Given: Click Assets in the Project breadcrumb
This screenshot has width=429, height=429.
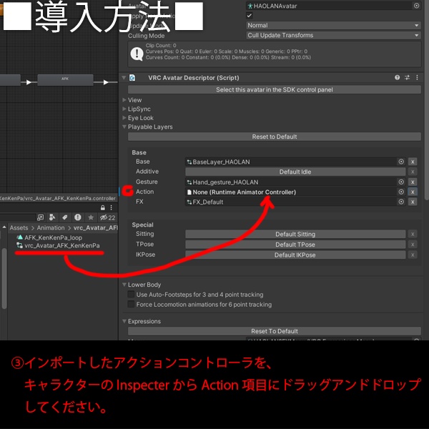Looking at the screenshot, I should (x=19, y=228).
